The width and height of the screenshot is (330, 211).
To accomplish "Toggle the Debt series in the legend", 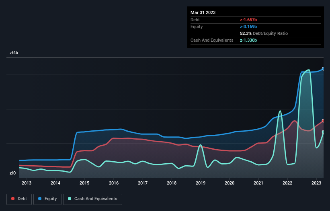I will tap(18, 199).
